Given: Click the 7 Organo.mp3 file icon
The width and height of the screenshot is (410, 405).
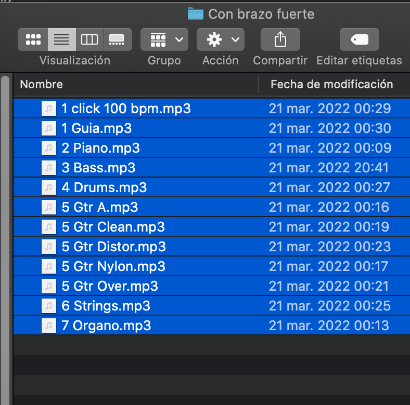Looking at the screenshot, I should pos(49,326).
